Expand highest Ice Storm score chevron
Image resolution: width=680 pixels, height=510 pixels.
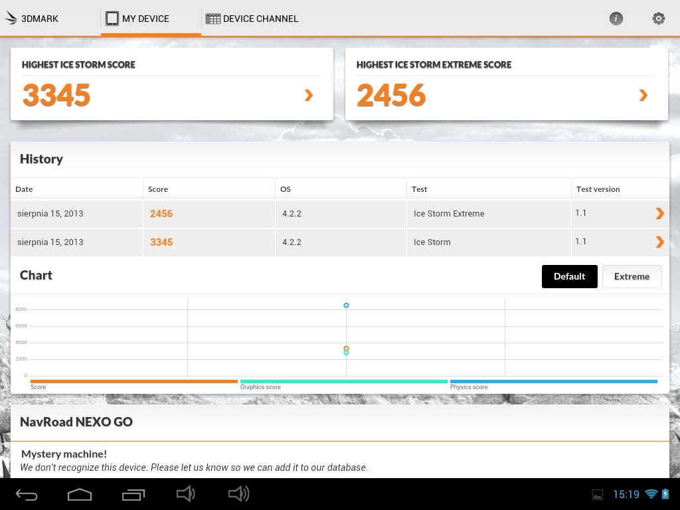point(308,95)
